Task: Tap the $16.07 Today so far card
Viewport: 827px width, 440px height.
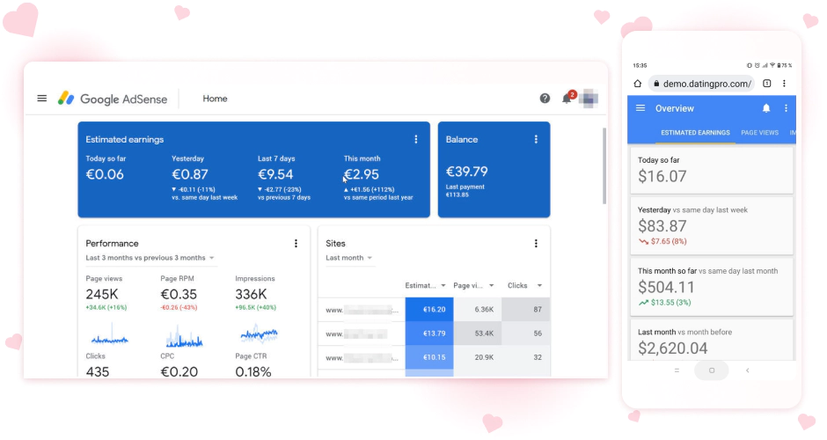Action: coord(712,171)
